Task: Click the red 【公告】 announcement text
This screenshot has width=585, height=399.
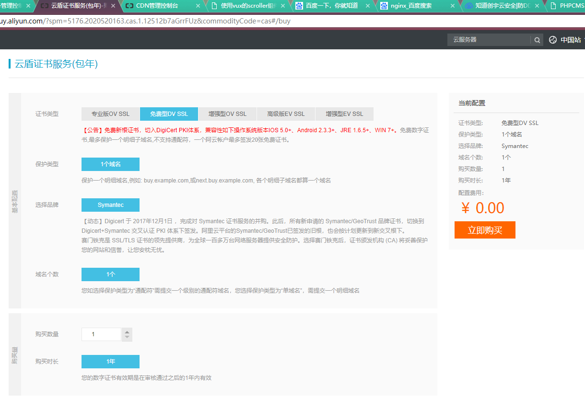Action: (240, 130)
